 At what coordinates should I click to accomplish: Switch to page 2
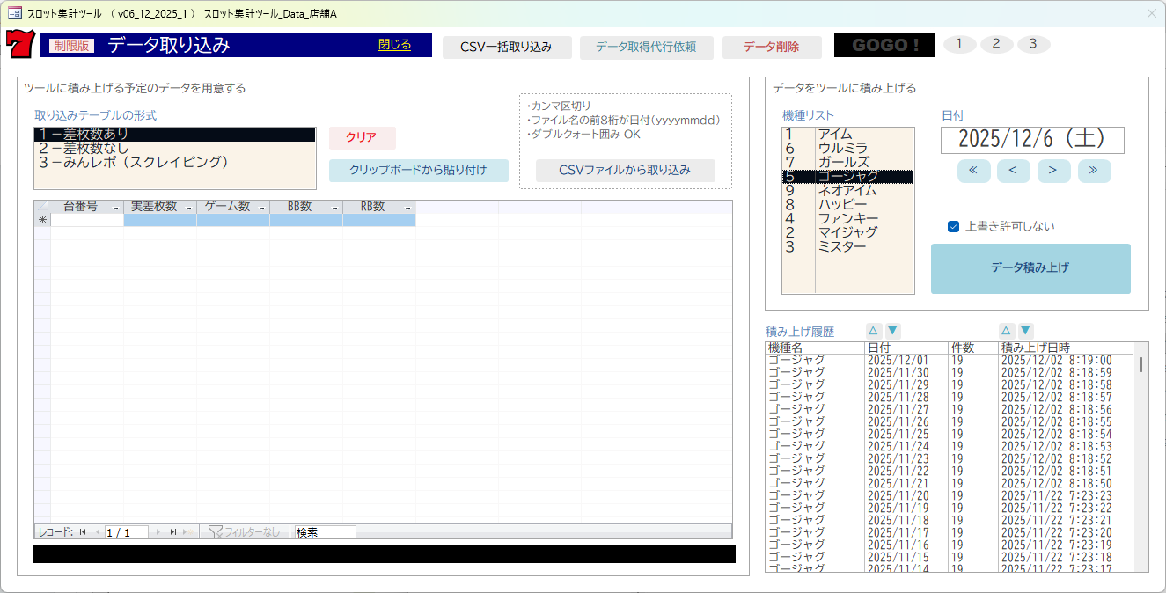pyautogui.click(x=996, y=43)
